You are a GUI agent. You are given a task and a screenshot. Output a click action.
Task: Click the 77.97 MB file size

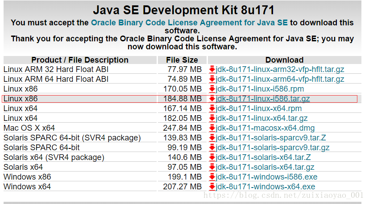[185, 69]
